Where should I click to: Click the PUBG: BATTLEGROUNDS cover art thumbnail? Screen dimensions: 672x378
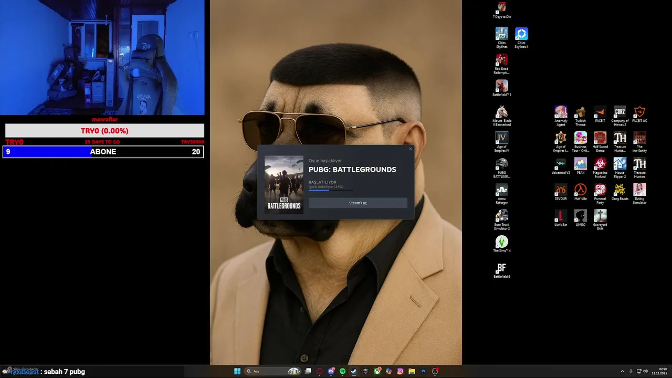(284, 184)
